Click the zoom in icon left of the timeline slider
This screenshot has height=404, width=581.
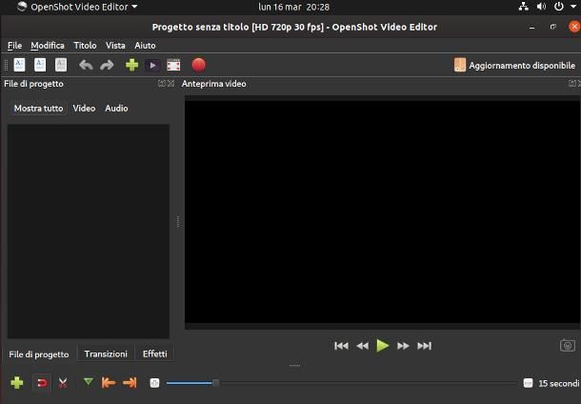click(x=154, y=383)
